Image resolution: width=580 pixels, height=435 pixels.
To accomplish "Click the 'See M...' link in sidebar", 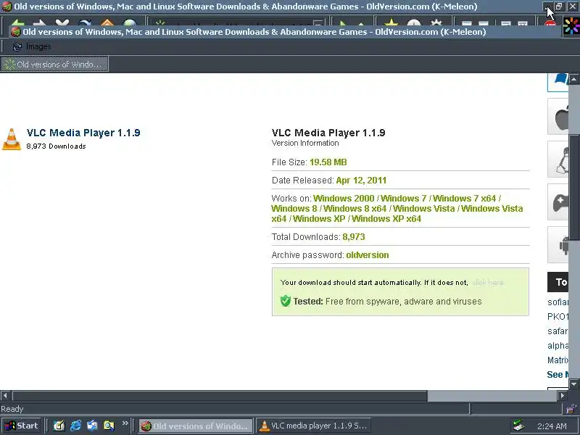I will (x=558, y=374).
